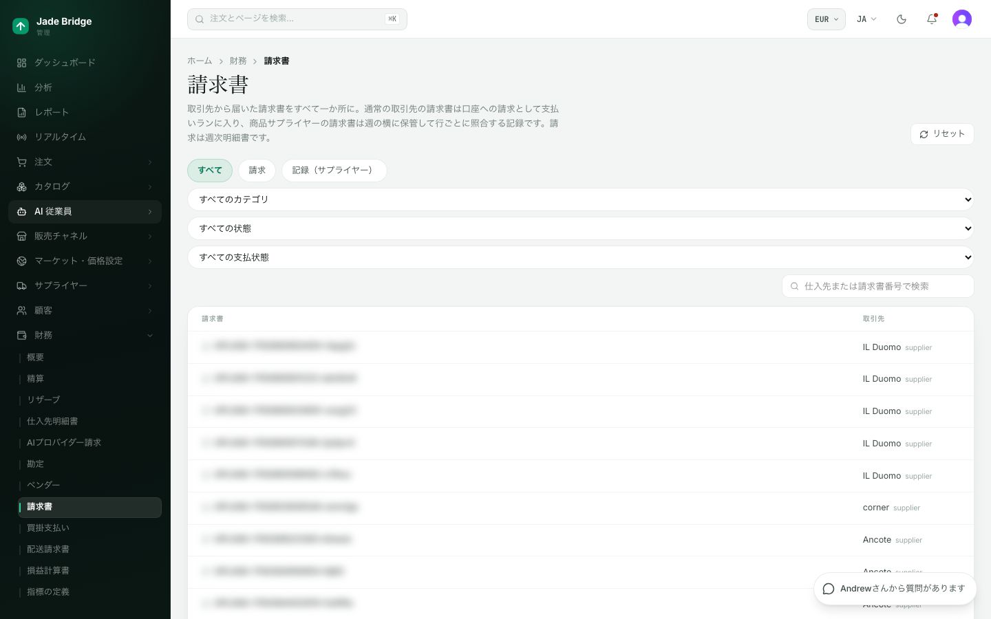The image size is (991, 619).
Task: Collapse the 財務 section chevron
Action: point(150,335)
